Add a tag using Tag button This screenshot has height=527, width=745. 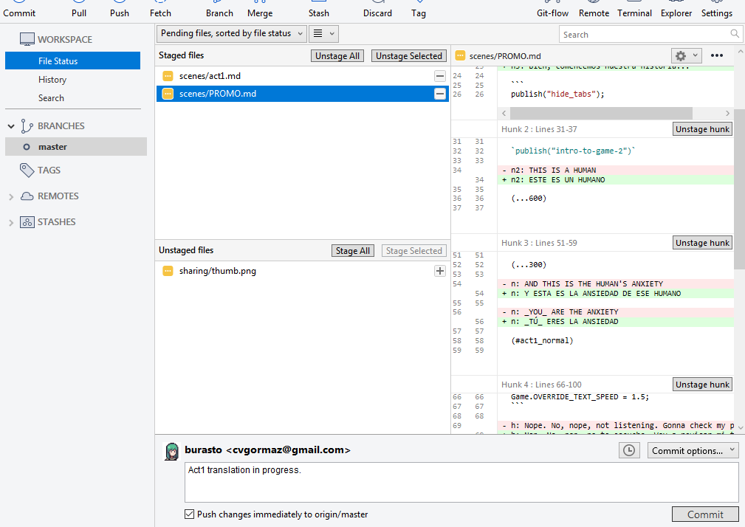tap(418, 9)
